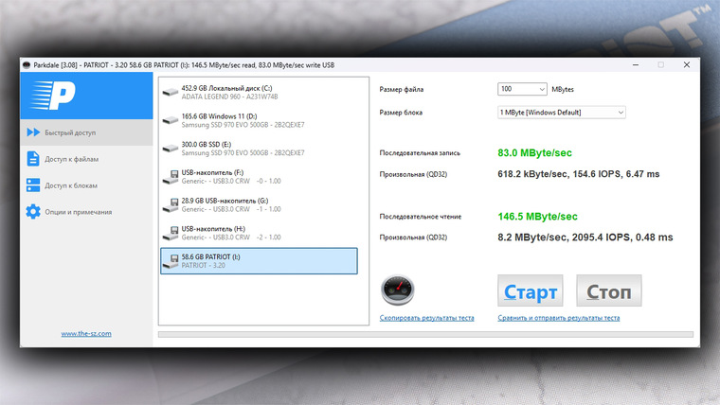
Task: Click the USB drive icon for (H:)
Action: click(171, 233)
